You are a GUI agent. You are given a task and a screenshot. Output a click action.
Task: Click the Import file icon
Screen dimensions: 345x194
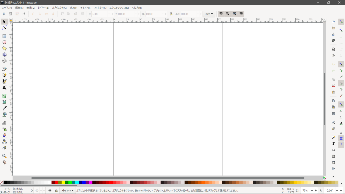333,49
